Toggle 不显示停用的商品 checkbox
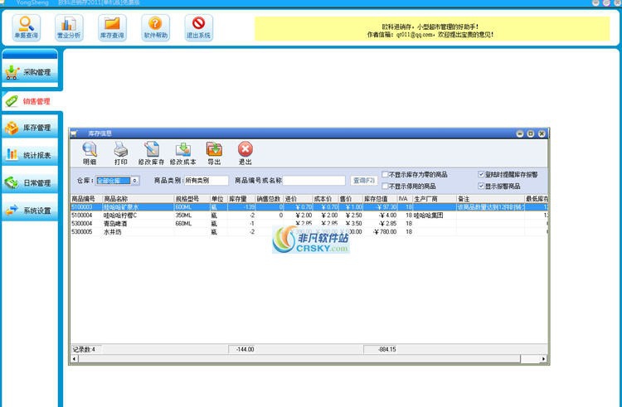 click(385, 186)
